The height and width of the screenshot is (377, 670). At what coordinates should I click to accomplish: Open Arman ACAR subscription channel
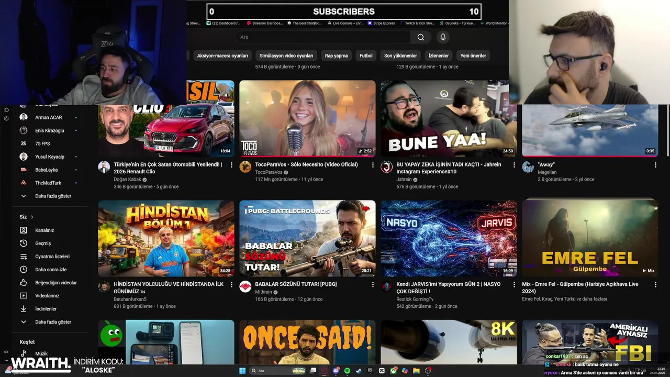[48, 118]
